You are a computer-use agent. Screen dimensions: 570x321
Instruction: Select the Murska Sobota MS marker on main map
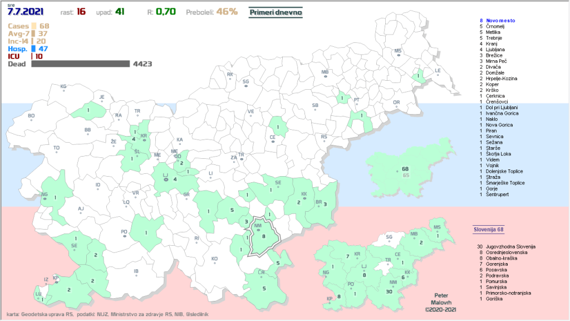coord(398,55)
